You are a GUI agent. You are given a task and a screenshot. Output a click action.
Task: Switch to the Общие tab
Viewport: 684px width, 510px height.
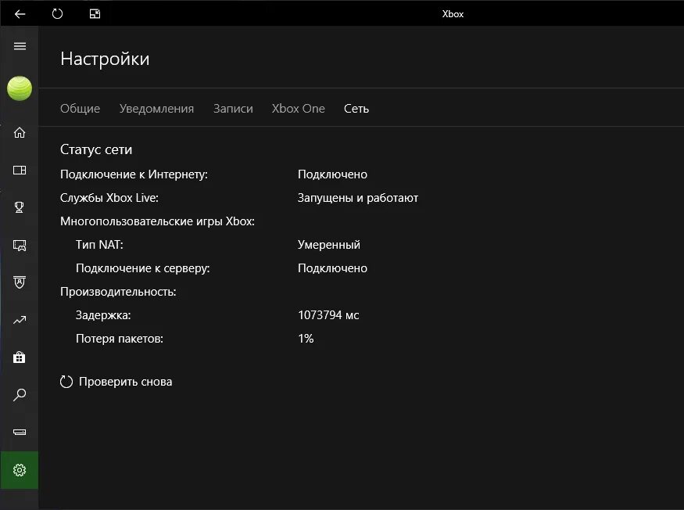81,108
